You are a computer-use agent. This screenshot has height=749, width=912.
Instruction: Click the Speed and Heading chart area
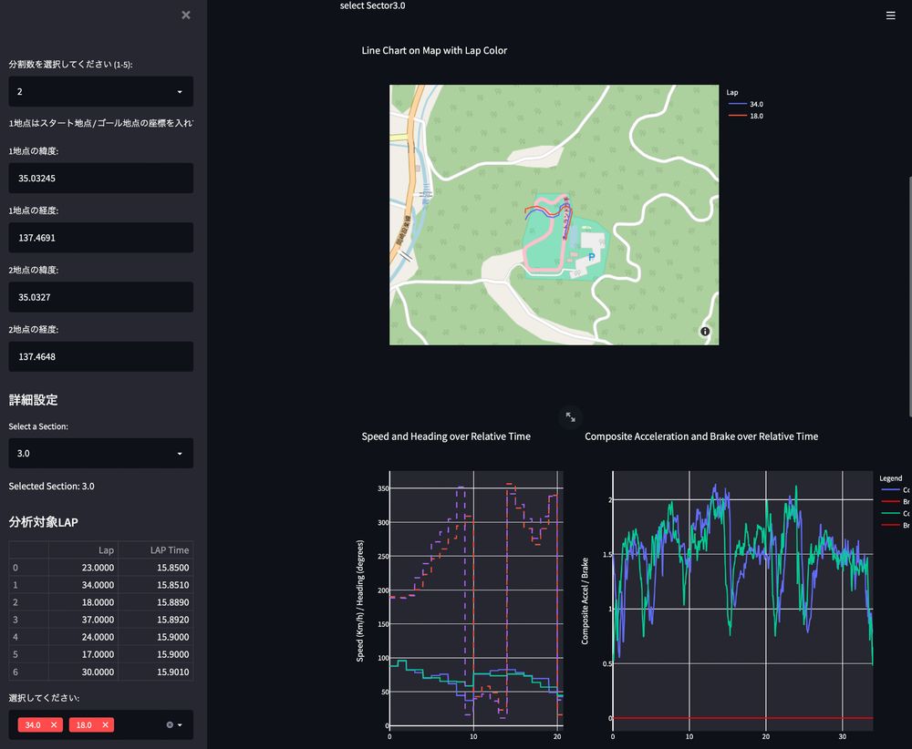(x=476, y=599)
